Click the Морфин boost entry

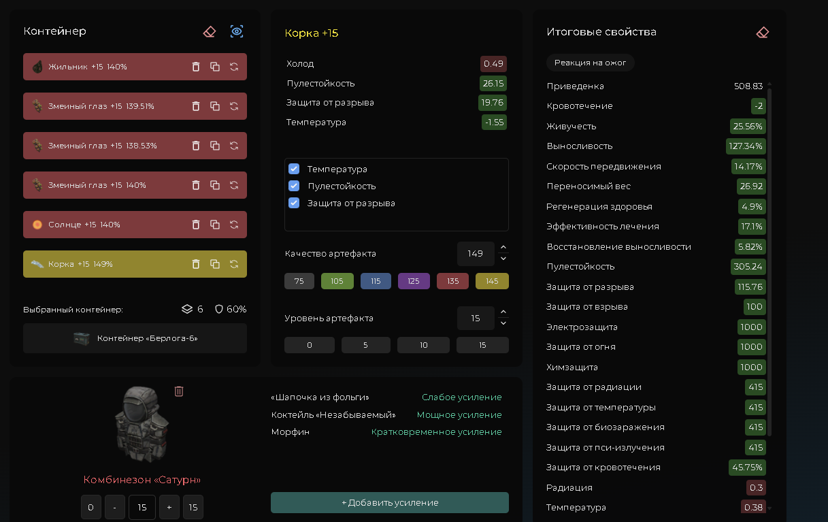tap(386, 432)
